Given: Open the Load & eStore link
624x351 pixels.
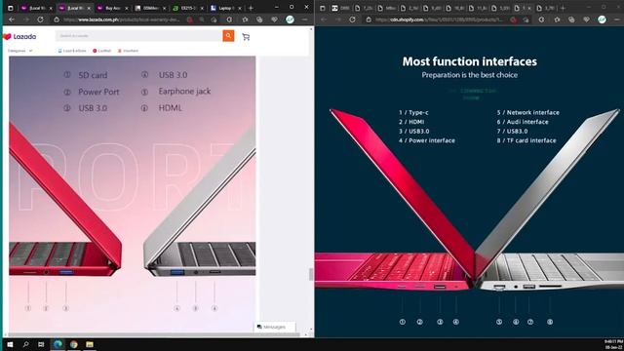Looking at the screenshot, I should (x=72, y=51).
